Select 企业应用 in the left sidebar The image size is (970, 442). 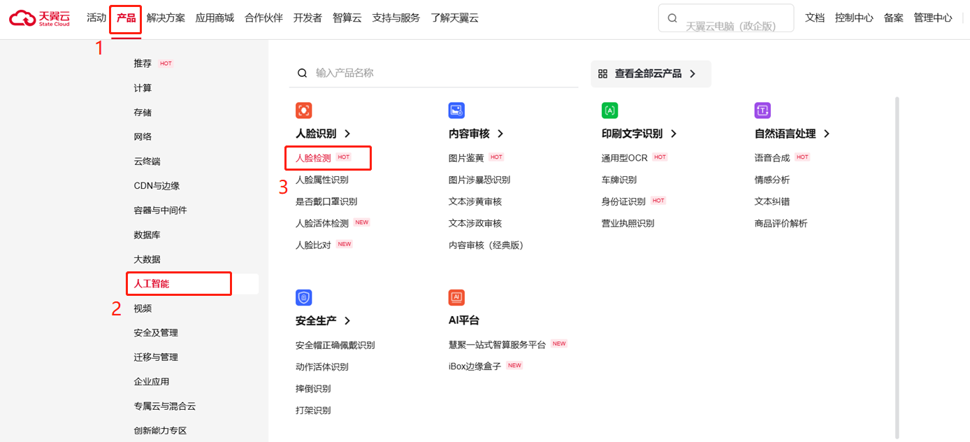[x=152, y=382]
